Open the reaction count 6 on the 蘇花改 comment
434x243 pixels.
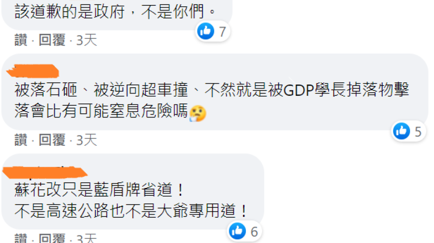[x=254, y=232]
